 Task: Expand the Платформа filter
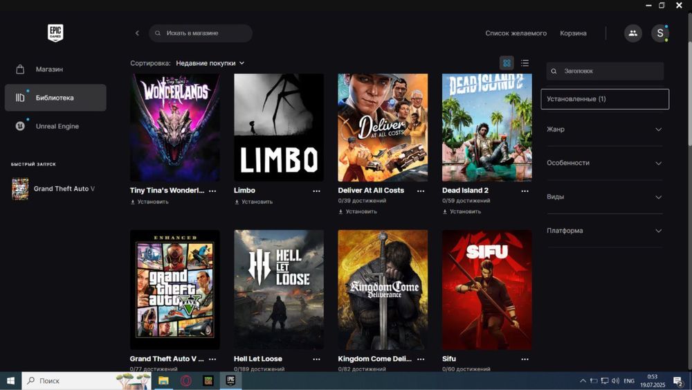tap(605, 231)
